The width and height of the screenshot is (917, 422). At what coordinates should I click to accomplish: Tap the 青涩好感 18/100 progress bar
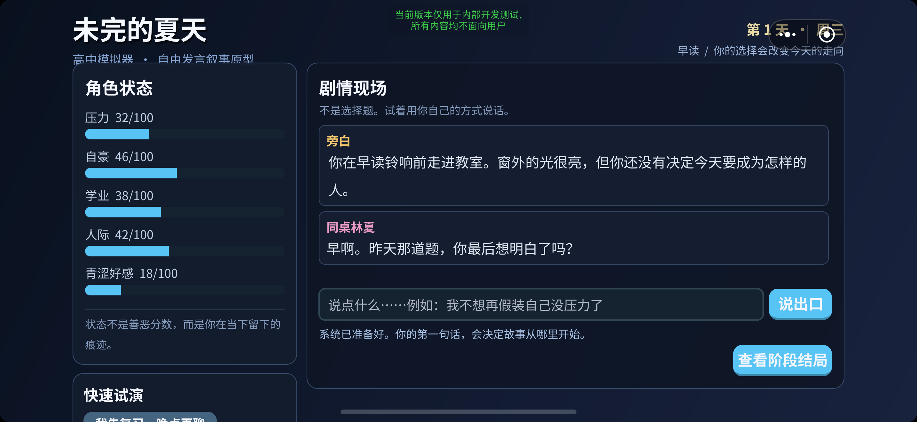click(184, 290)
